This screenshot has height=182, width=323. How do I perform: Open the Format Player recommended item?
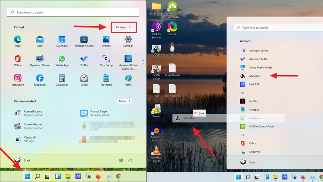point(95,113)
